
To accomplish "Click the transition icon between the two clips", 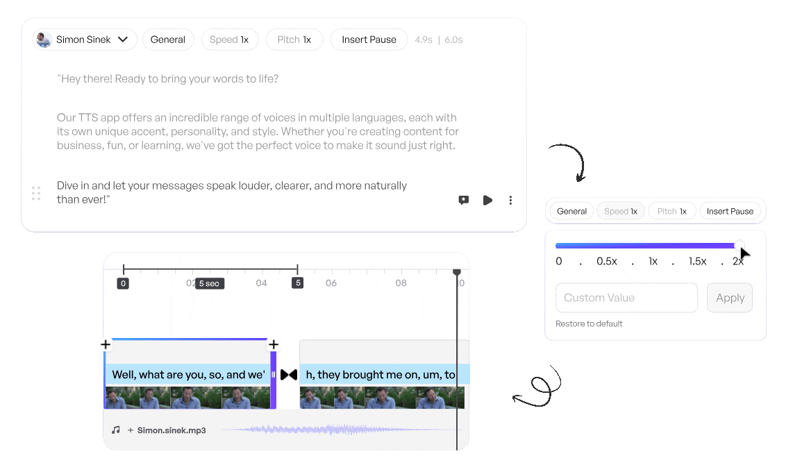I will coord(288,374).
